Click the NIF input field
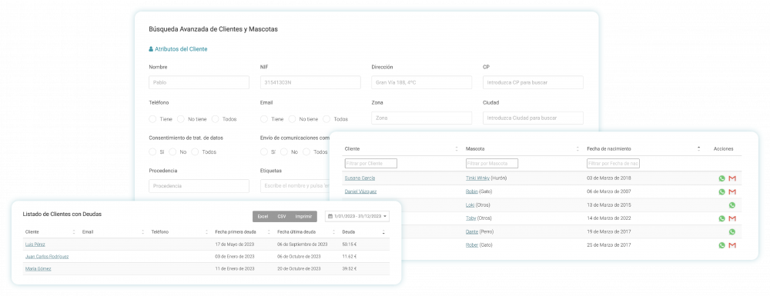 click(x=310, y=82)
